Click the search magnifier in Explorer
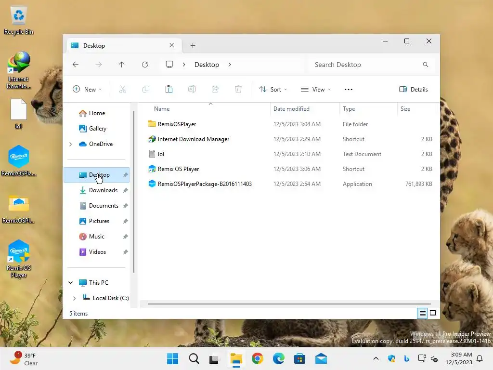The image size is (493, 370). tap(426, 65)
